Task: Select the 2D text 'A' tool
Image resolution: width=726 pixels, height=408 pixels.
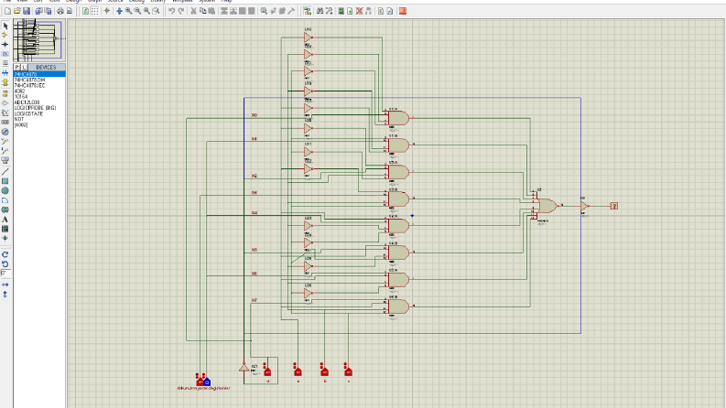Action: coord(5,220)
